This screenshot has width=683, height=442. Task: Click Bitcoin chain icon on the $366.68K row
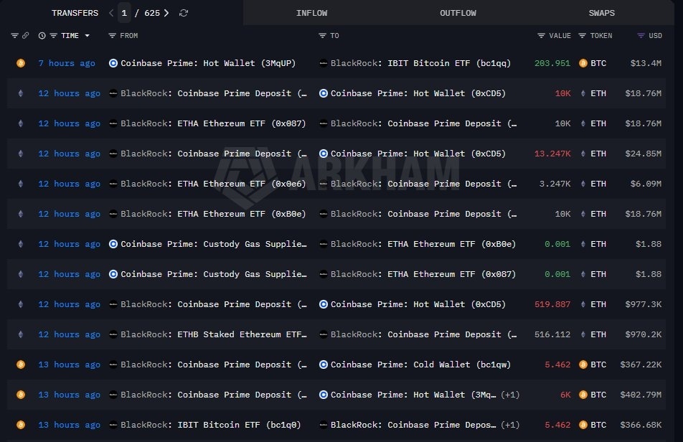(x=21, y=425)
